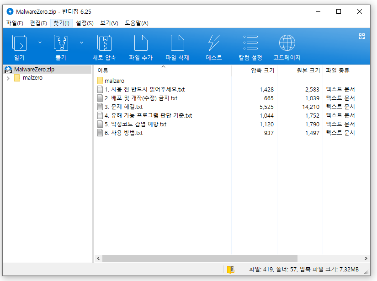The image size is (377, 281).
Task: Click the 풀기 (Extract) toolbar icon
Action: click(x=61, y=43)
